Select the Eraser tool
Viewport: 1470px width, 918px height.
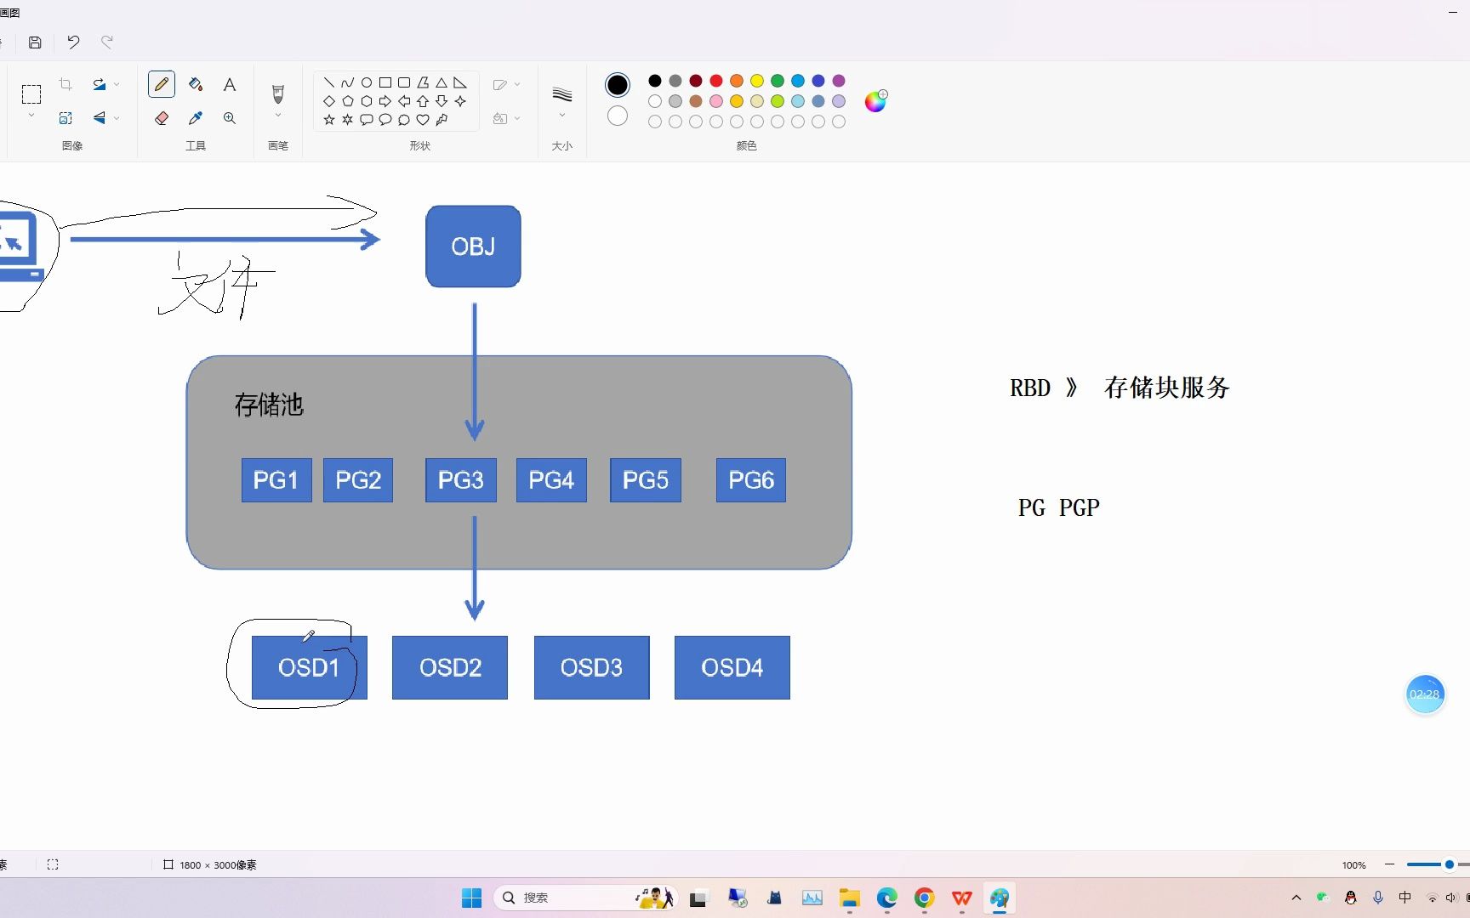(x=161, y=118)
